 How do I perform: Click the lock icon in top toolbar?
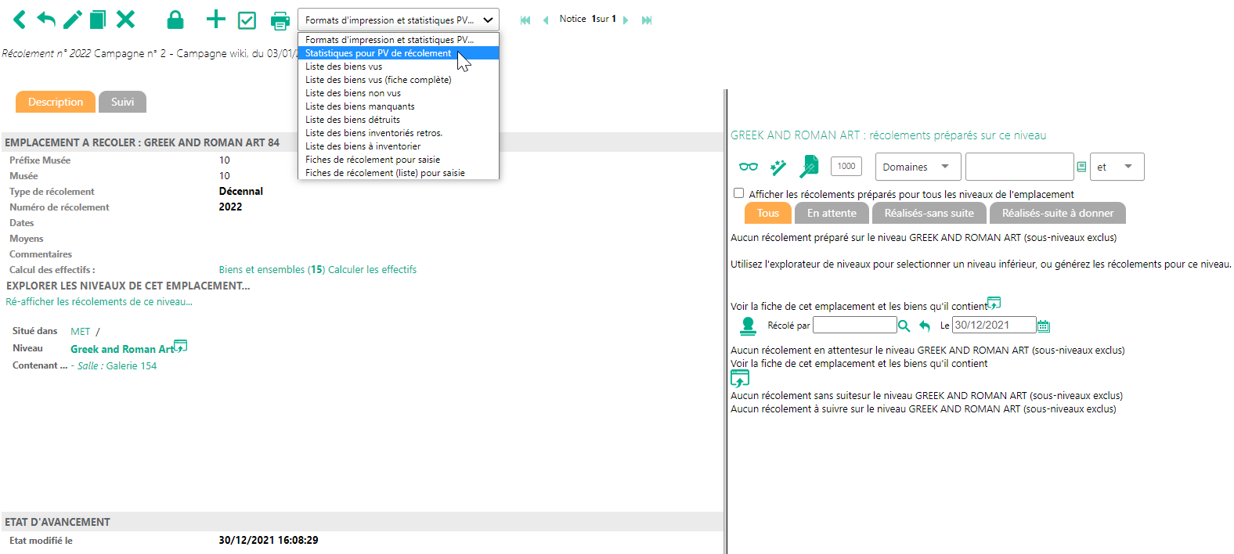click(175, 20)
